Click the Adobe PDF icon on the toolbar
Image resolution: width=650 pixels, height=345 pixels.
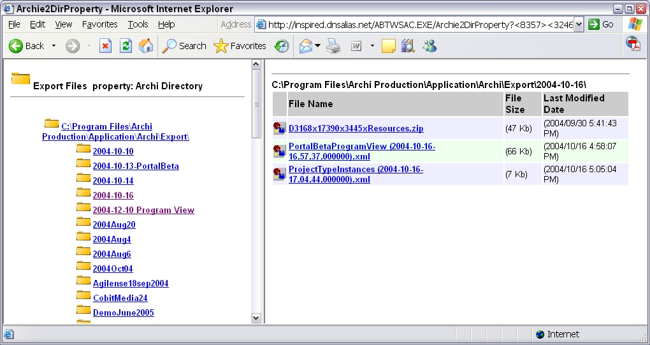tap(633, 43)
